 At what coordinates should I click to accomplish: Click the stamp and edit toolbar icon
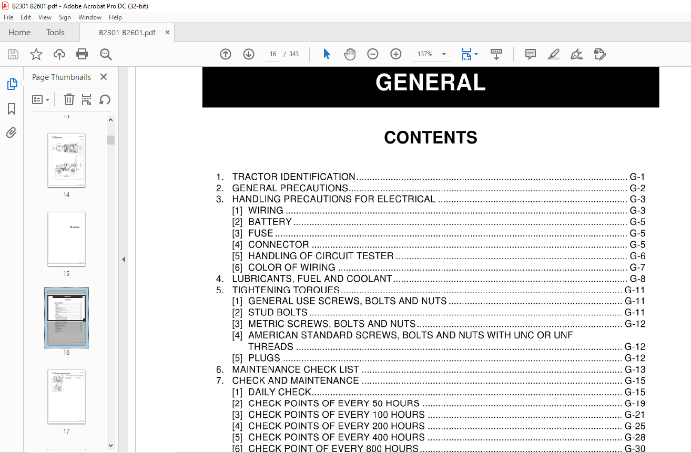pyautogui.click(x=599, y=54)
